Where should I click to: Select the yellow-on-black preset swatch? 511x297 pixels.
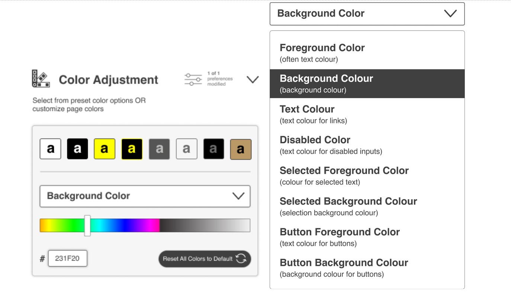click(x=132, y=148)
